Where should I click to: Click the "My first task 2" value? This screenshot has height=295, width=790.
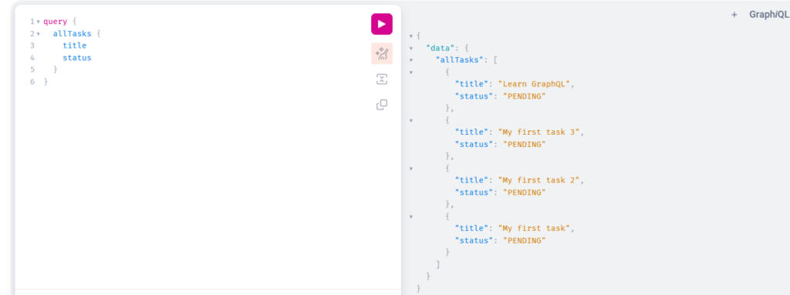click(x=539, y=180)
